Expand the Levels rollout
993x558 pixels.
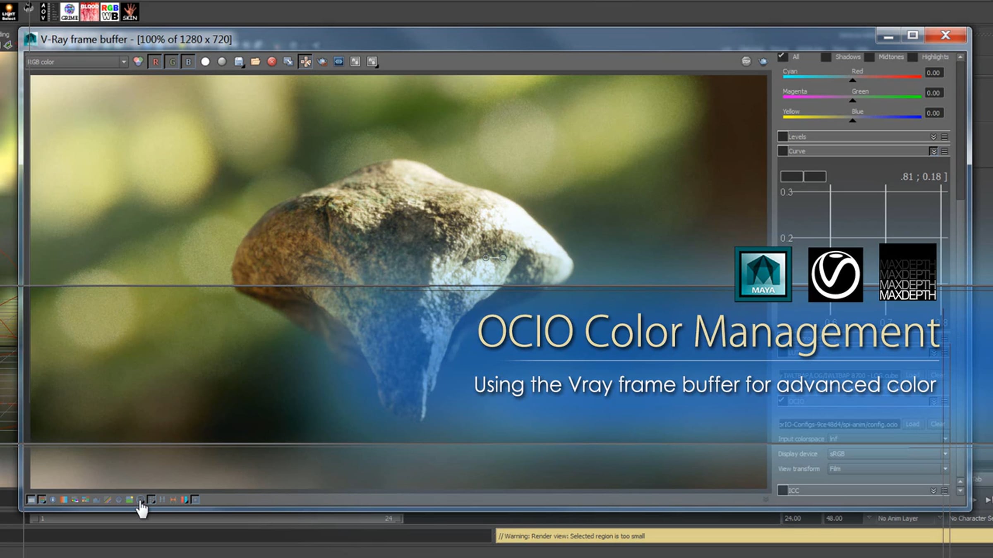[x=933, y=137]
